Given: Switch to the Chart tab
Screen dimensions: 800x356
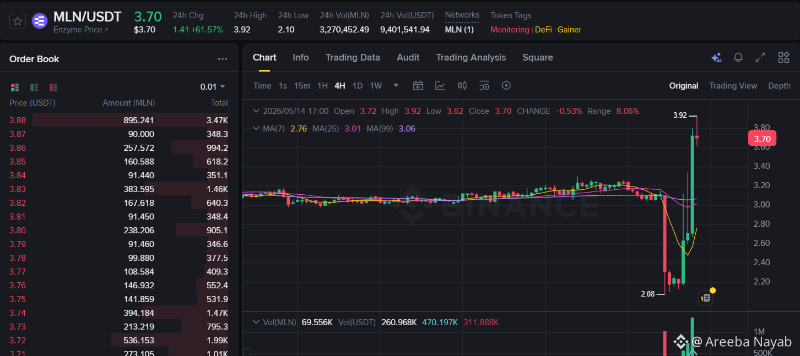Looking at the screenshot, I should [264, 57].
